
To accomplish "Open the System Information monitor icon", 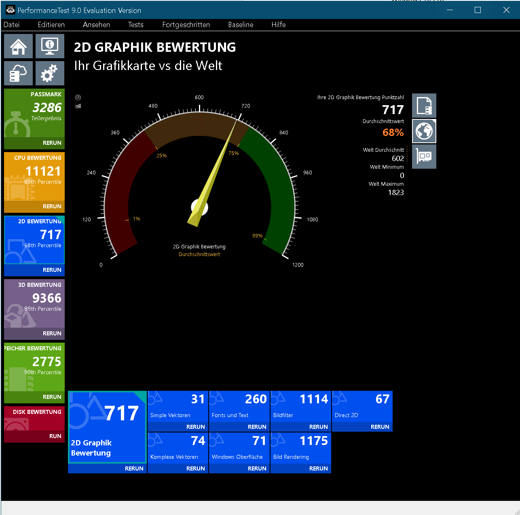I will [50, 46].
